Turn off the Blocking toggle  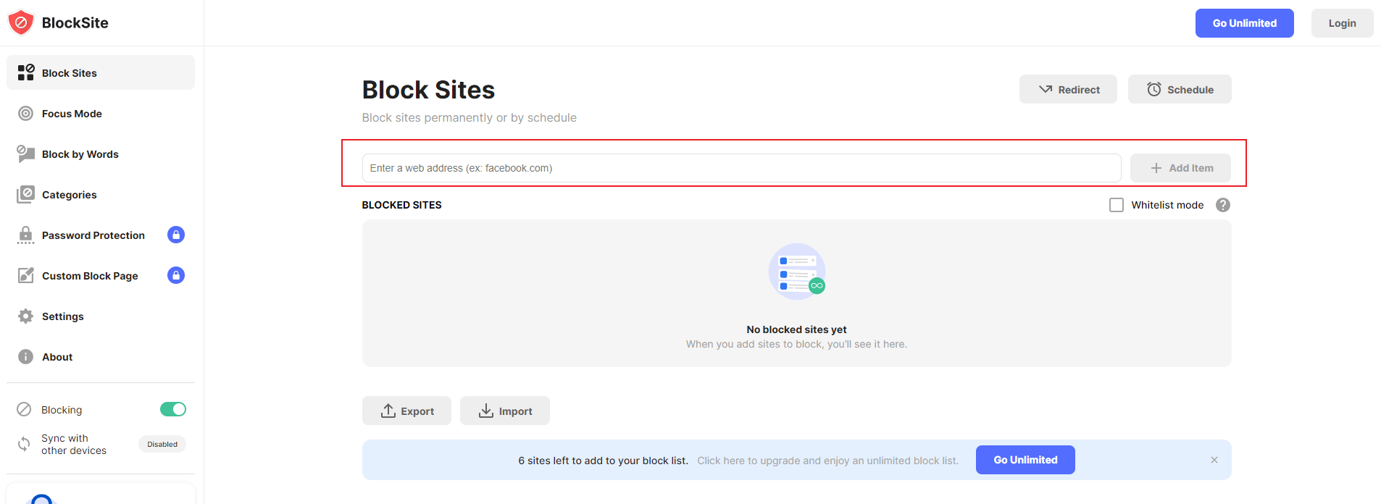pyautogui.click(x=173, y=410)
